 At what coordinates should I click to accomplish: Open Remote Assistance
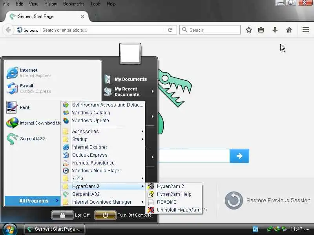[103, 163]
